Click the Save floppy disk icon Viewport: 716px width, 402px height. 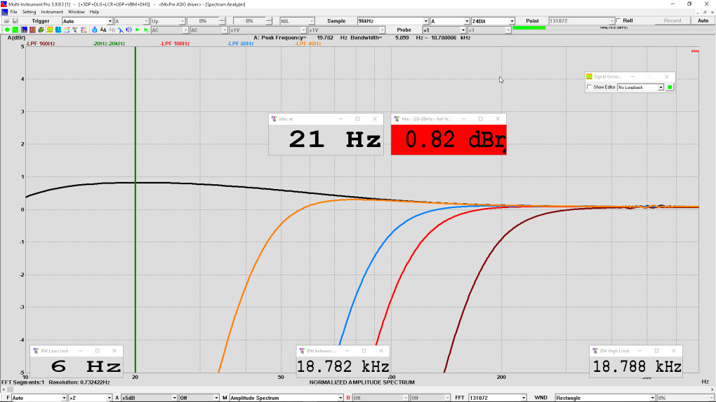pyautogui.click(x=15, y=21)
